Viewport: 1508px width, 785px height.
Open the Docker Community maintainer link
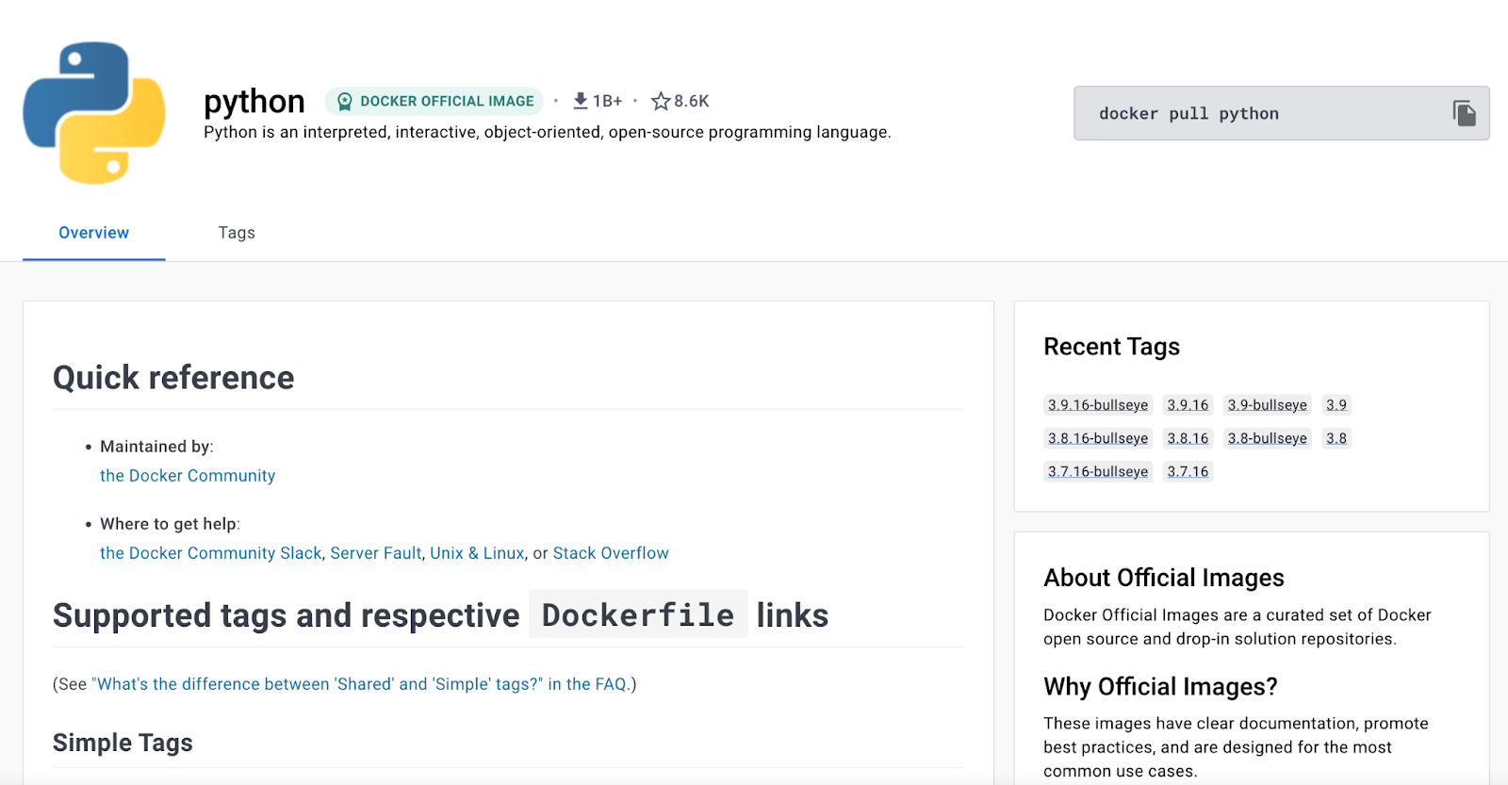click(188, 476)
